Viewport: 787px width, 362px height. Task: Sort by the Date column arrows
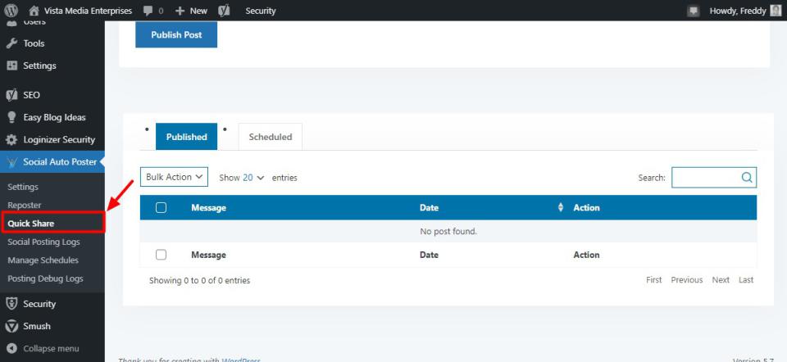[x=561, y=208]
